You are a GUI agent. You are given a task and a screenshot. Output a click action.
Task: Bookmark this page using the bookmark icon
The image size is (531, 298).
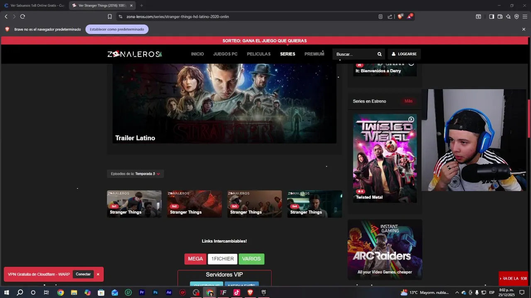point(110,17)
